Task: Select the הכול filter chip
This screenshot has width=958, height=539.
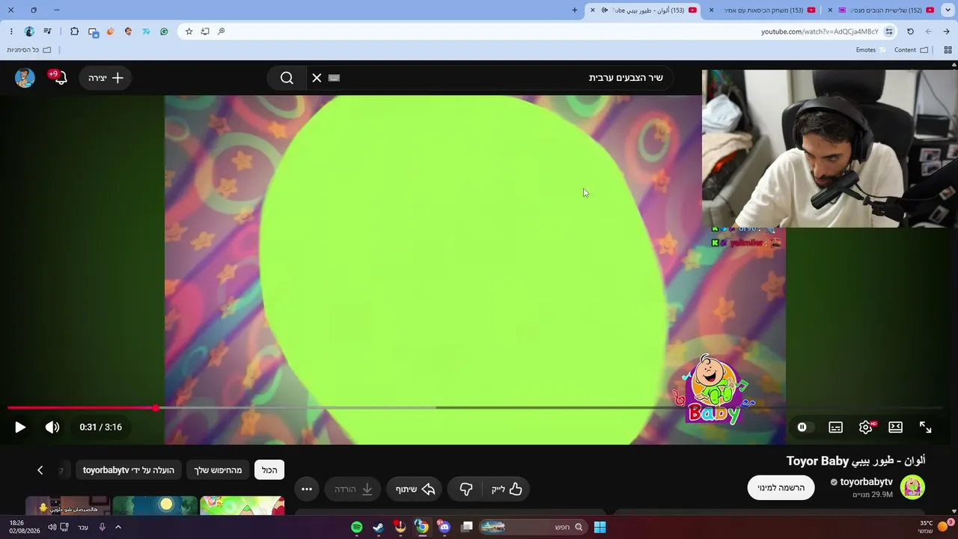Action: coord(269,470)
